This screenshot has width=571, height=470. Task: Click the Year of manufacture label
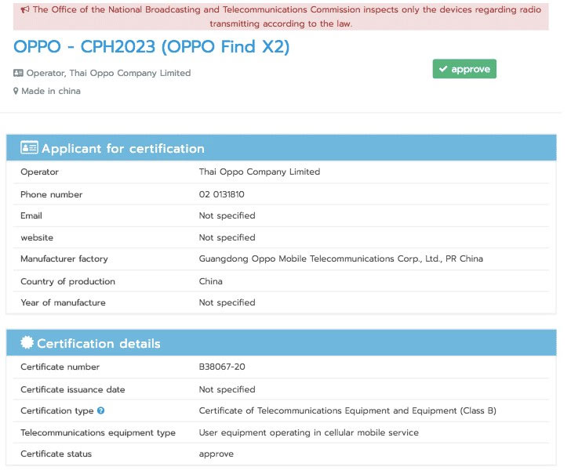(x=63, y=302)
